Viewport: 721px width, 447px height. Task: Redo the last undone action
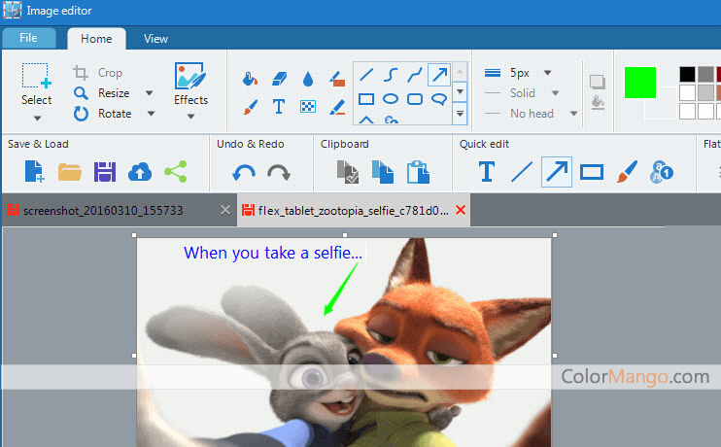pos(279,173)
